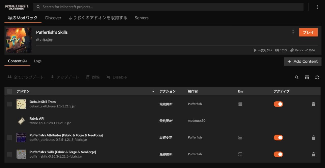Image resolution: width=325 pixels, height=168 pixels.
Task: Check the select-all addons checkbox
Action: click(10, 91)
